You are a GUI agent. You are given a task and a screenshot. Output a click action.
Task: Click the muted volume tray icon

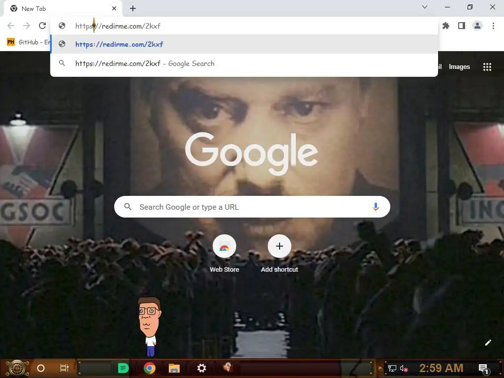(x=404, y=368)
